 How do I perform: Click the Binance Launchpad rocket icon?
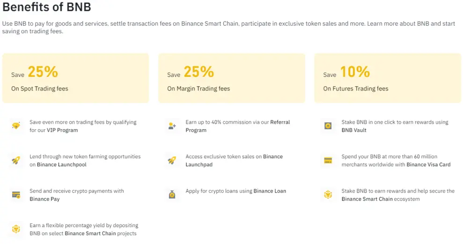(x=172, y=160)
